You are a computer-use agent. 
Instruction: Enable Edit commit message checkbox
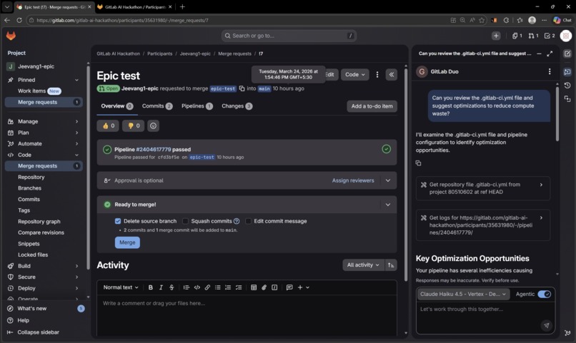[x=248, y=221]
